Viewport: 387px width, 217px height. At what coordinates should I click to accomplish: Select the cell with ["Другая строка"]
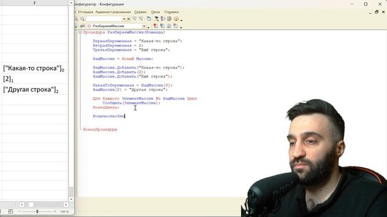pyautogui.click(x=34, y=89)
